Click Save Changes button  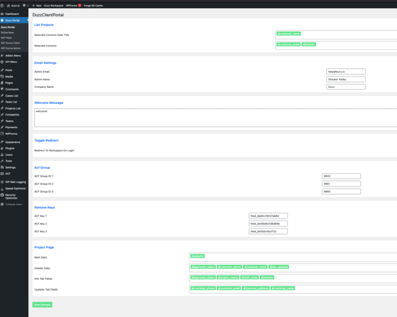pos(42,305)
